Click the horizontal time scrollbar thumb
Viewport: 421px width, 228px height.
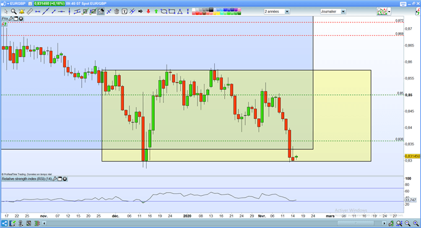click(x=356, y=223)
